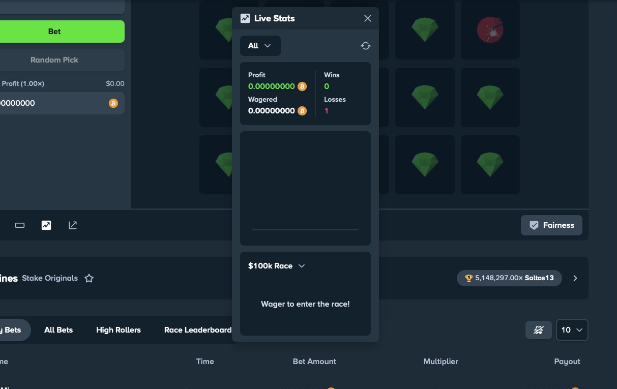617x389 pixels.
Task: Open the All filter dropdown in Live Stats
Action: pyautogui.click(x=260, y=46)
